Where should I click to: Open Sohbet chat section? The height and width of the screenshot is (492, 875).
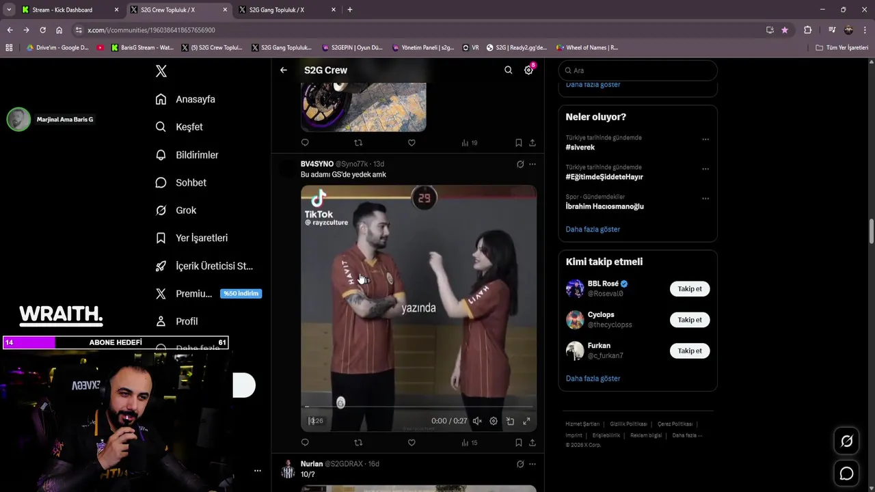pyautogui.click(x=180, y=182)
